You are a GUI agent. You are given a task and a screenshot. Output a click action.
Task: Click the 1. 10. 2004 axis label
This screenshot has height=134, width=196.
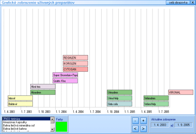pyautogui.click(x=113, y=112)
